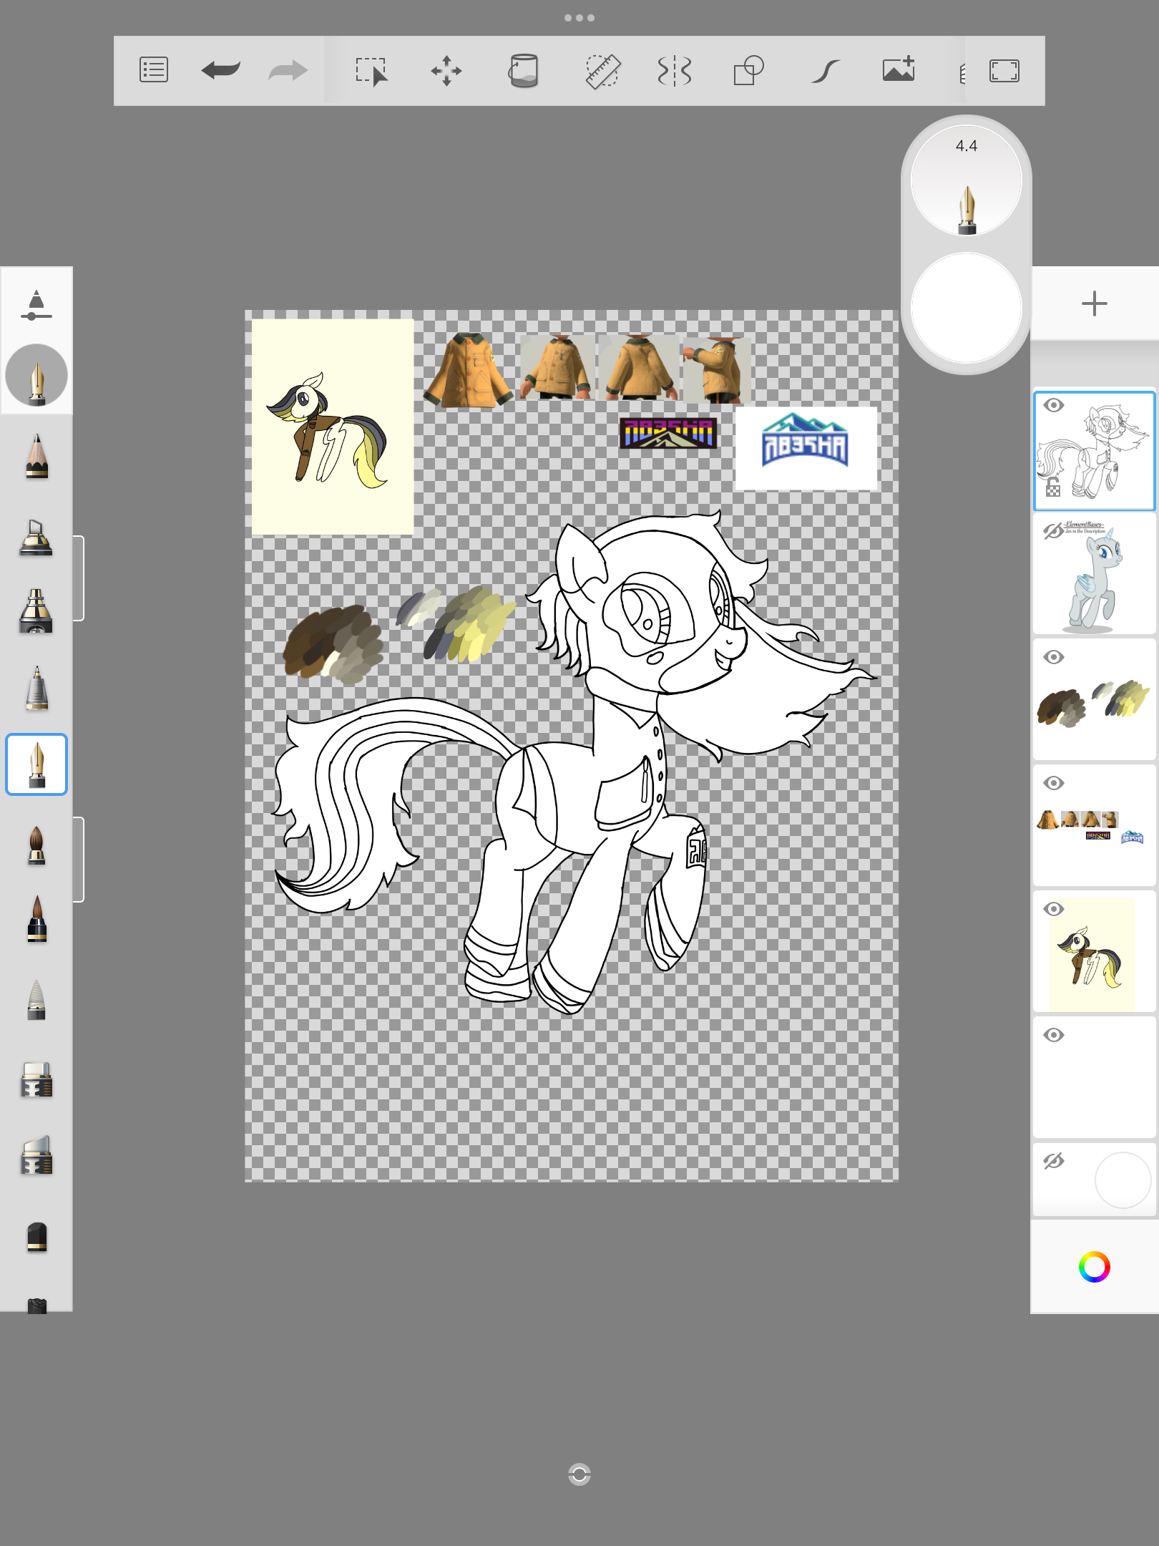
Task: Open the Shapes draw-style tool
Action: pos(749,71)
